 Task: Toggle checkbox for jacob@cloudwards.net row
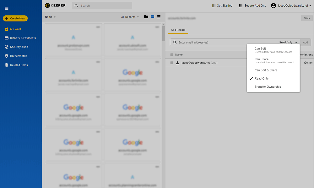[x=172, y=63]
